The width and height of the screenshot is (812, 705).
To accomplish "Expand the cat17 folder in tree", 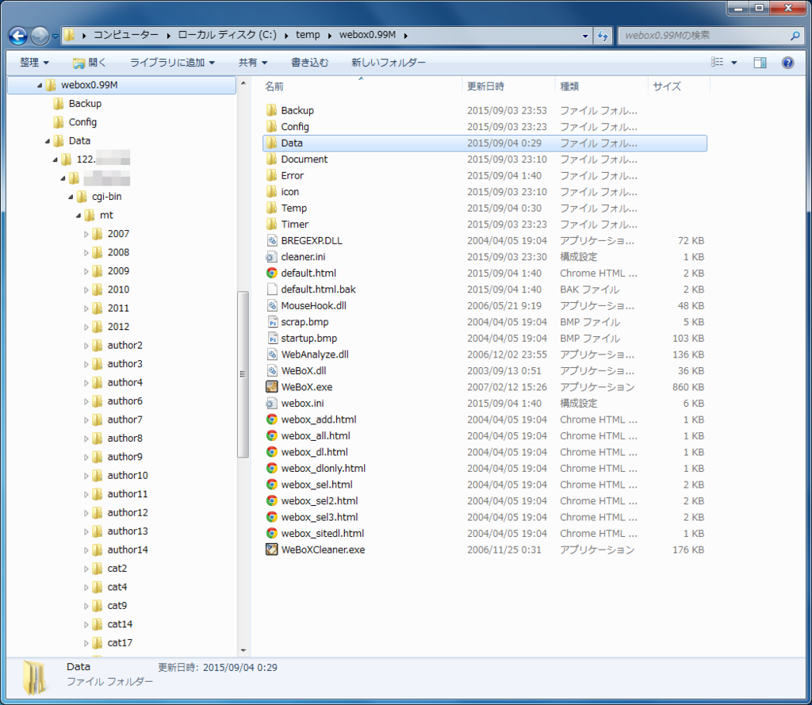I will [x=86, y=643].
